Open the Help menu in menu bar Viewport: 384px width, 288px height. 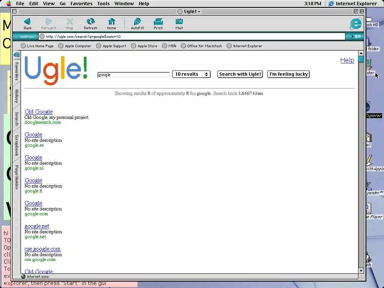(x=144, y=3)
